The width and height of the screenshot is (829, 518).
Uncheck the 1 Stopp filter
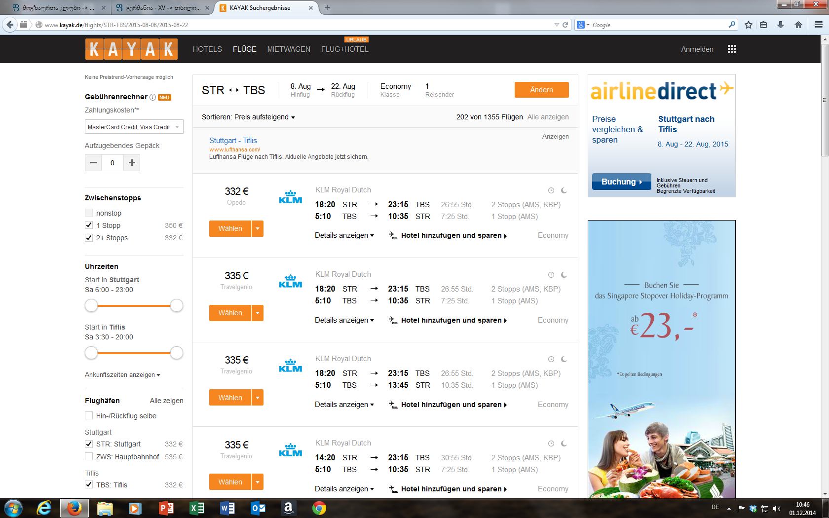pyautogui.click(x=89, y=225)
